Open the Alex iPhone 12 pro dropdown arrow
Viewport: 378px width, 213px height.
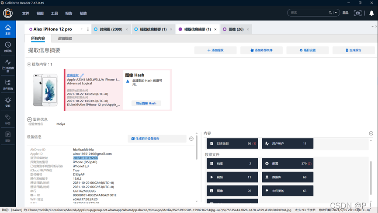pyautogui.click(x=82, y=29)
